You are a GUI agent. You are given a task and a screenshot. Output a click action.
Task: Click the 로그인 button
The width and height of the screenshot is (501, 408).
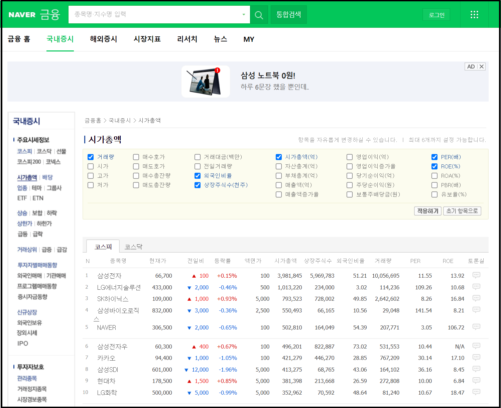click(436, 15)
